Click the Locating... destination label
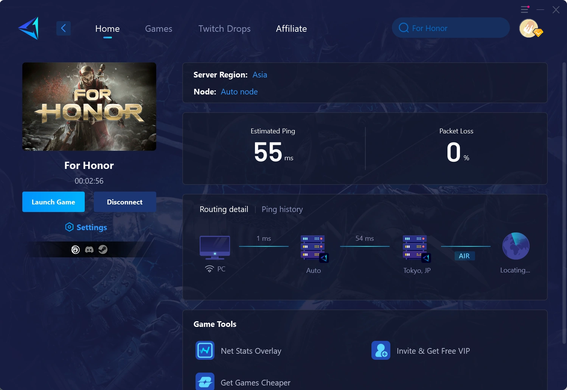567x390 pixels. pyautogui.click(x=515, y=270)
